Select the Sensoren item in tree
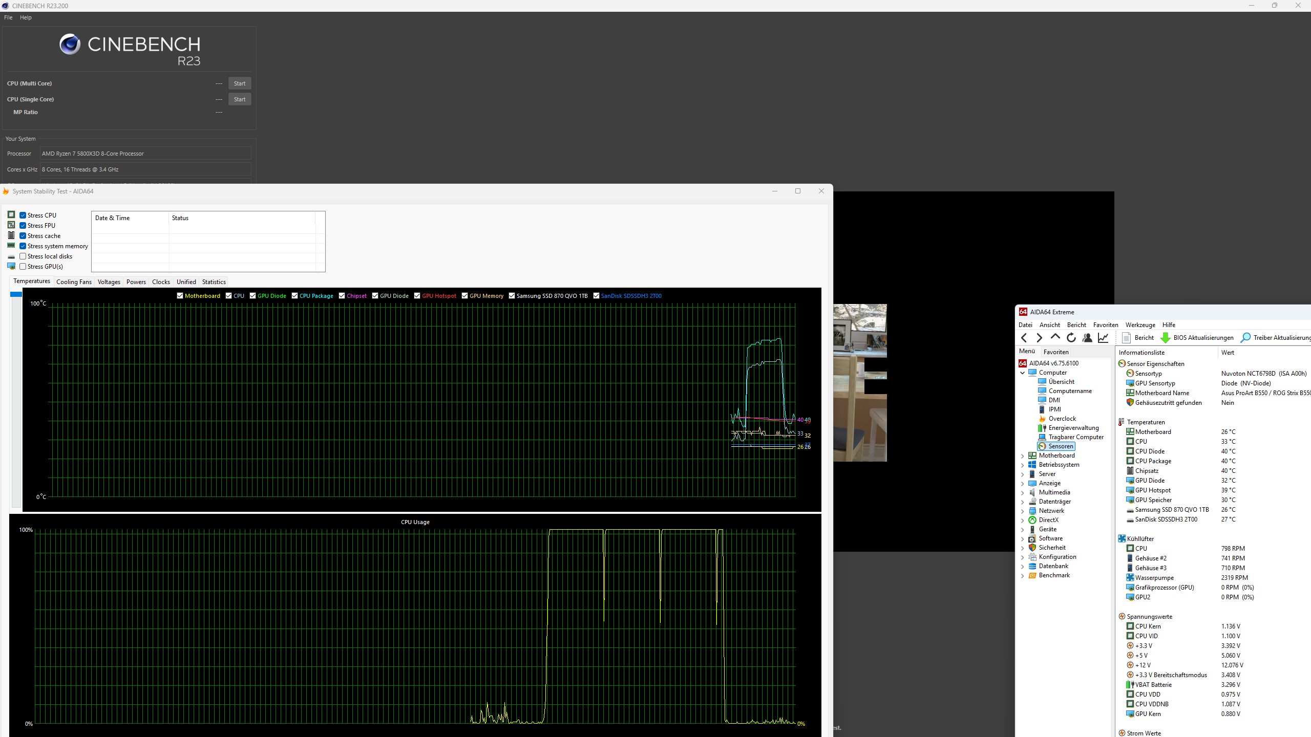1311x737 pixels. [x=1055, y=446]
